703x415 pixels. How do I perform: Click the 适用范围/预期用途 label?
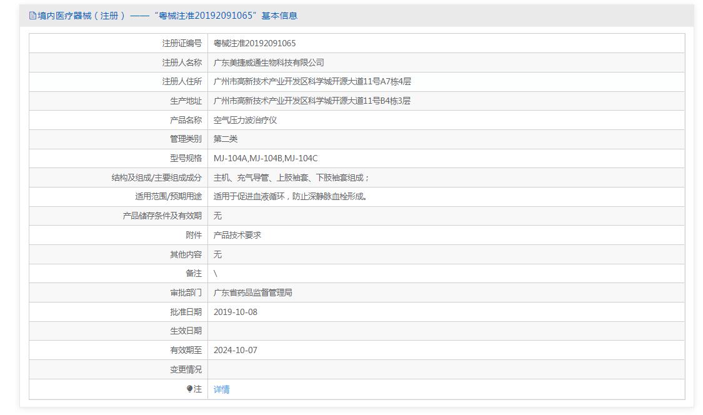point(169,196)
